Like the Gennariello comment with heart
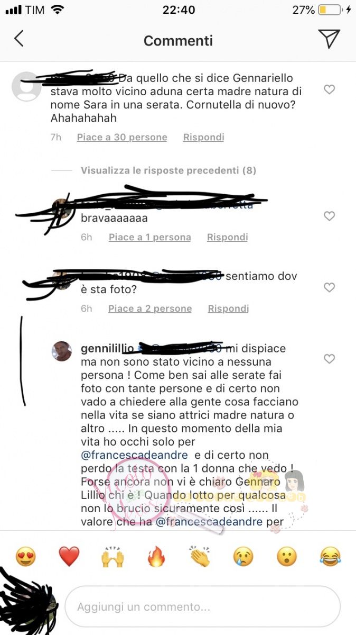The height and width of the screenshot is (635, 356). [x=330, y=89]
